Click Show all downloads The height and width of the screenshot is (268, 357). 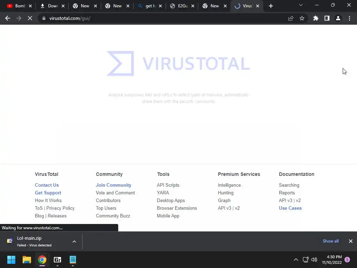pyautogui.click(x=331, y=241)
